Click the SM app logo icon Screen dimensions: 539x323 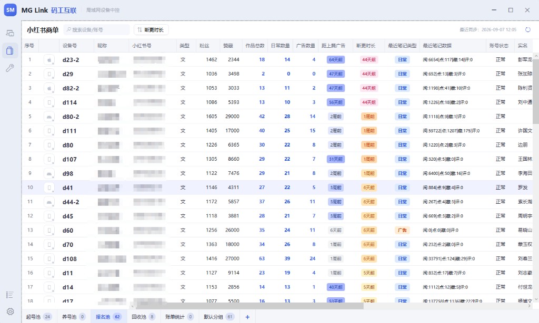coord(11,10)
